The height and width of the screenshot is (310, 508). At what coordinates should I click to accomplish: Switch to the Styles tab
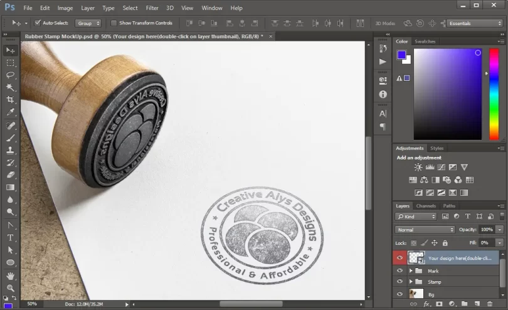pos(437,148)
